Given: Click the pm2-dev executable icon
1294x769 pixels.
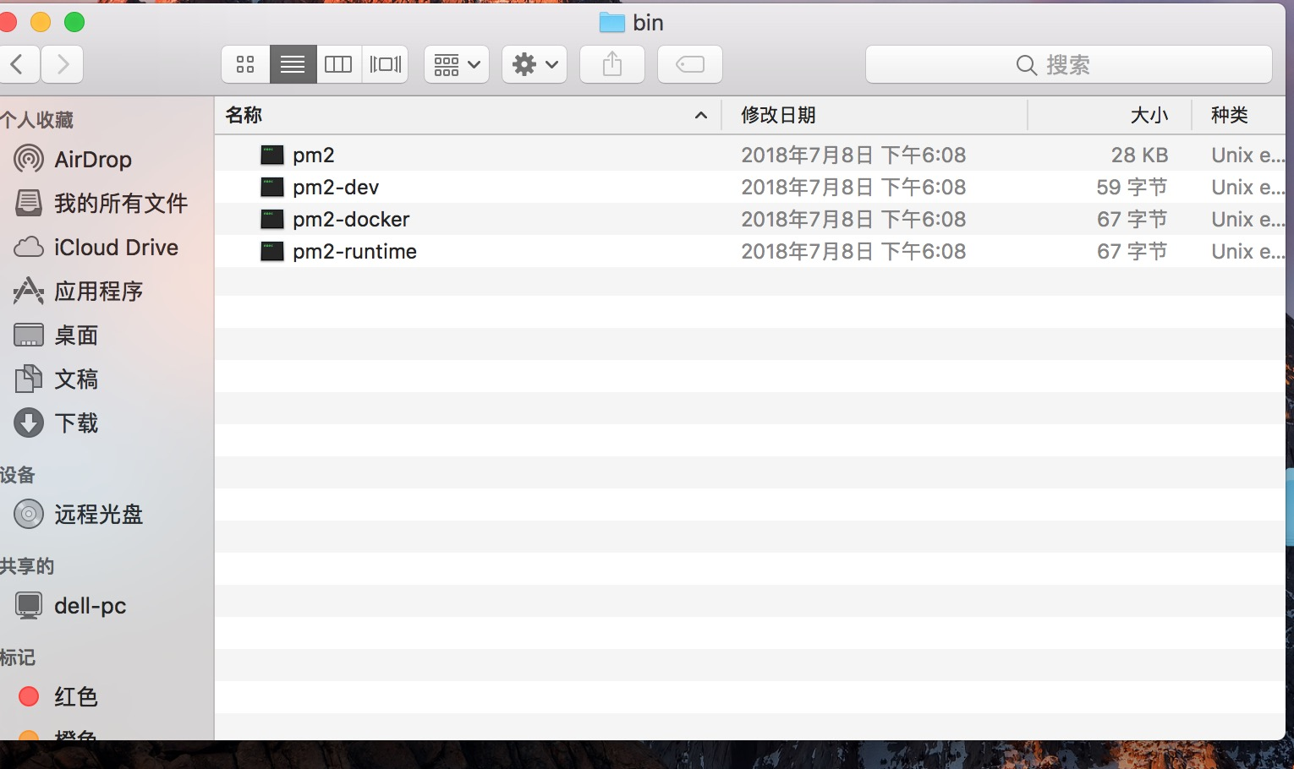Looking at the screenshot, I should click(271, 187).
